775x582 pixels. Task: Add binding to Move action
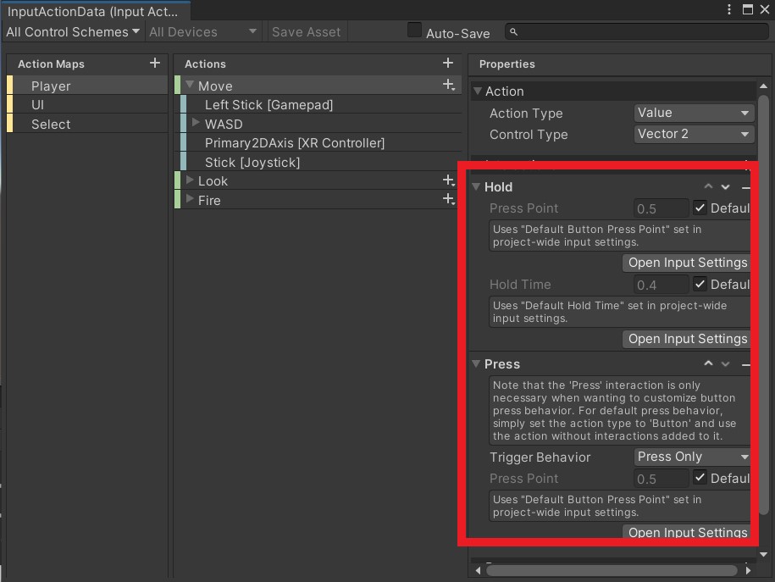pyautogui.click(x=449, y=85)
